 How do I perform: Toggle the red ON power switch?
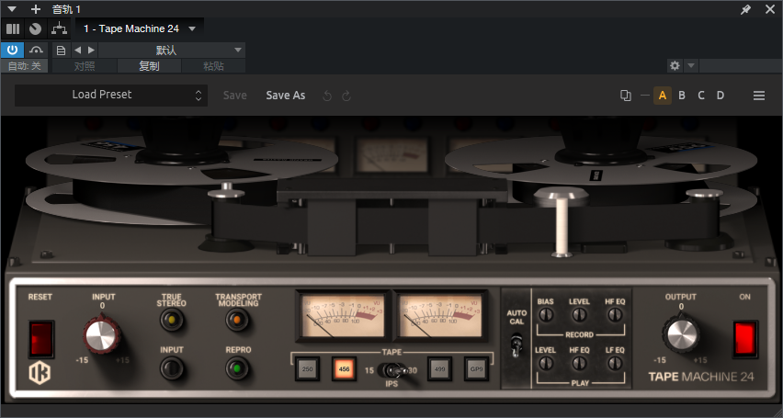pos(745,339)
